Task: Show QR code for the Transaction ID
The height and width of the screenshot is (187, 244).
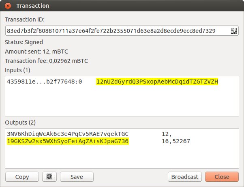Action: pos(233,31)
